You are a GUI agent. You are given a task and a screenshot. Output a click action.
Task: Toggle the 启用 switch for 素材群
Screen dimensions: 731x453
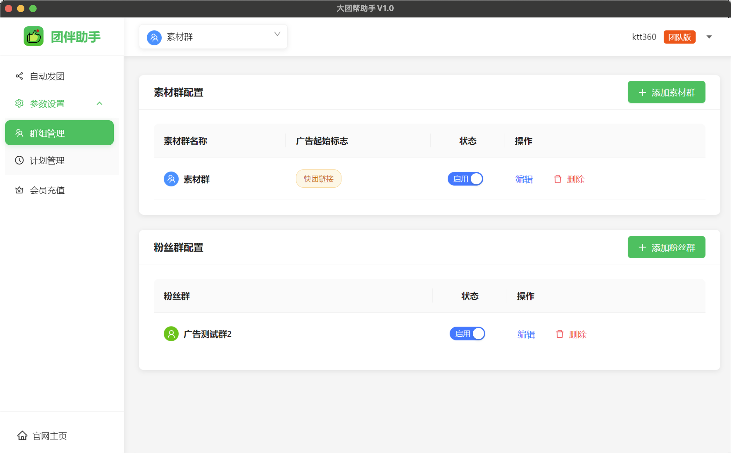click(465, 179)
